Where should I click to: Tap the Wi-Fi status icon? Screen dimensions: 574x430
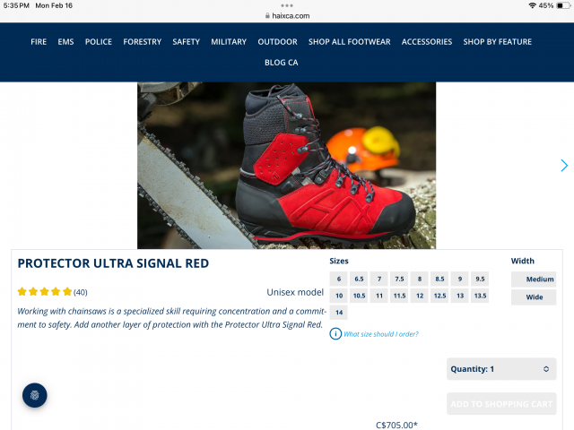pos(532,5)
